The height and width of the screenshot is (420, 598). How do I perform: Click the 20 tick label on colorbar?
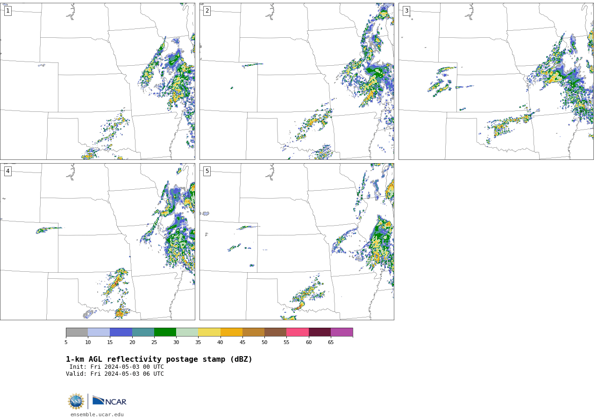tap(132, 343)
